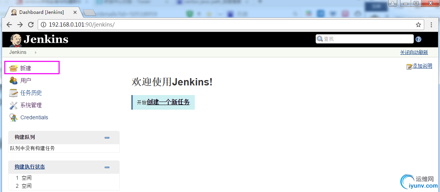
Task: Collapse the 构建队列 panel
Action: 107,138
